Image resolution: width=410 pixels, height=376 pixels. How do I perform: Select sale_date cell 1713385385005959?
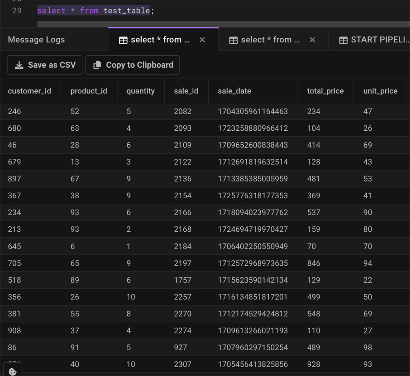coord(253,178)
